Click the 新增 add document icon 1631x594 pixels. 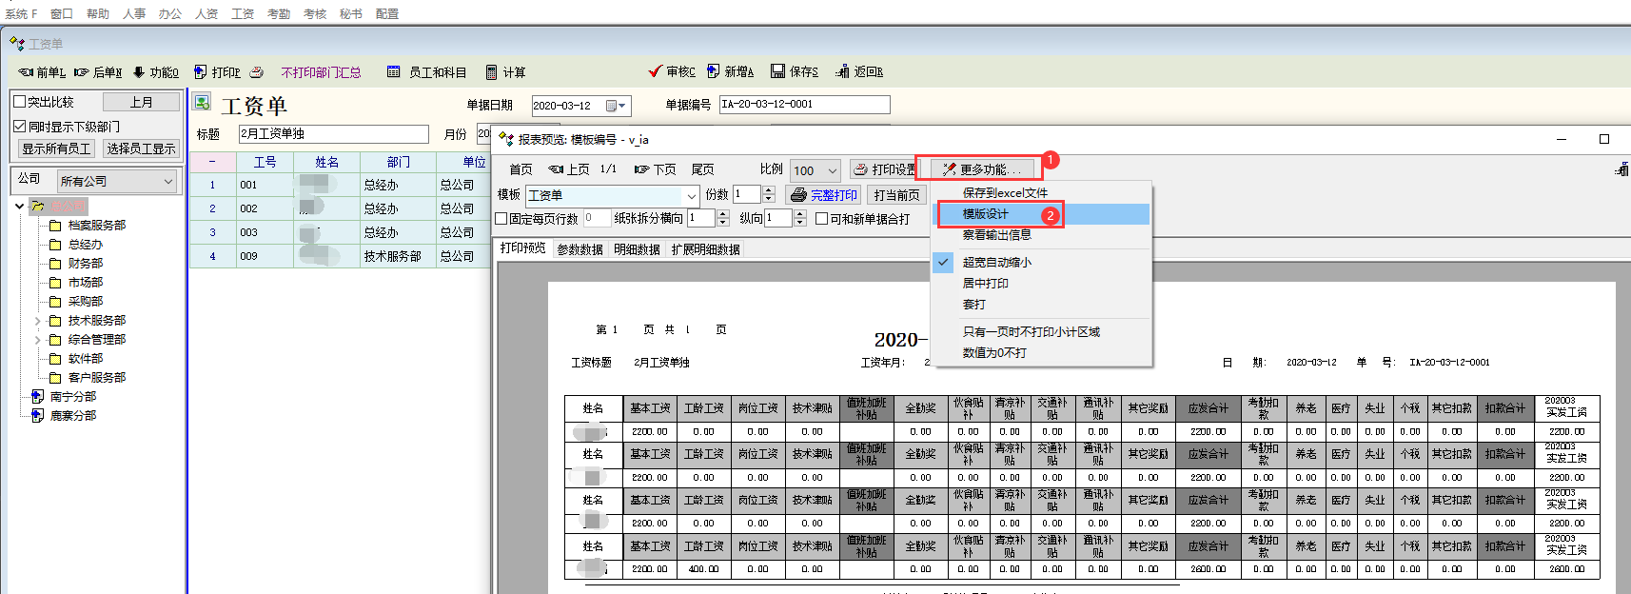(713, 71)
